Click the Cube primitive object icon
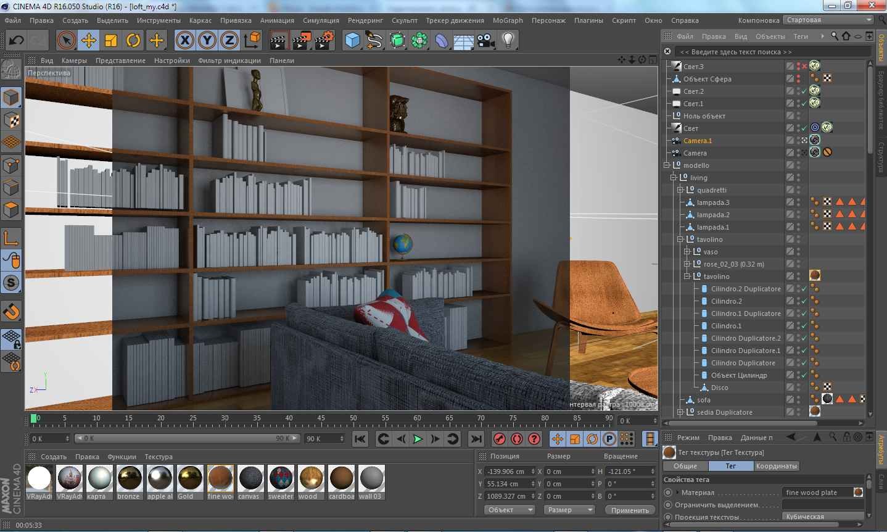 tap(352, 41)
